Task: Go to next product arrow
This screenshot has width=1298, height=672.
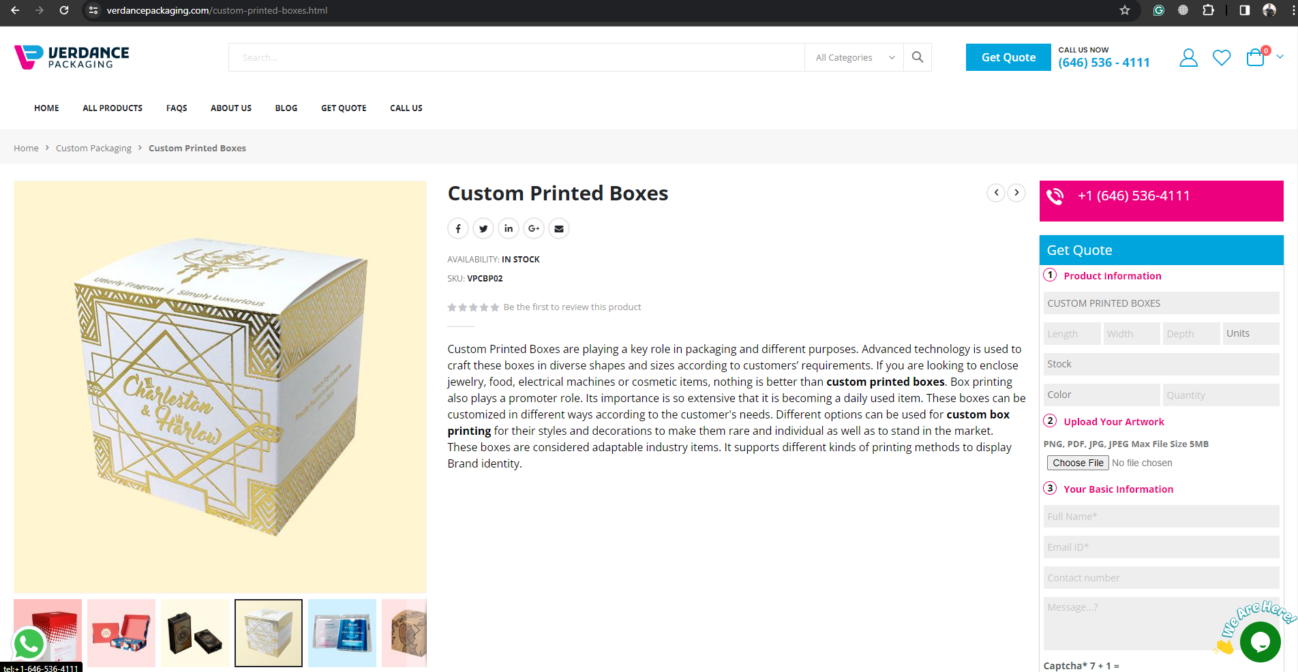Action: pos(1016,193)
